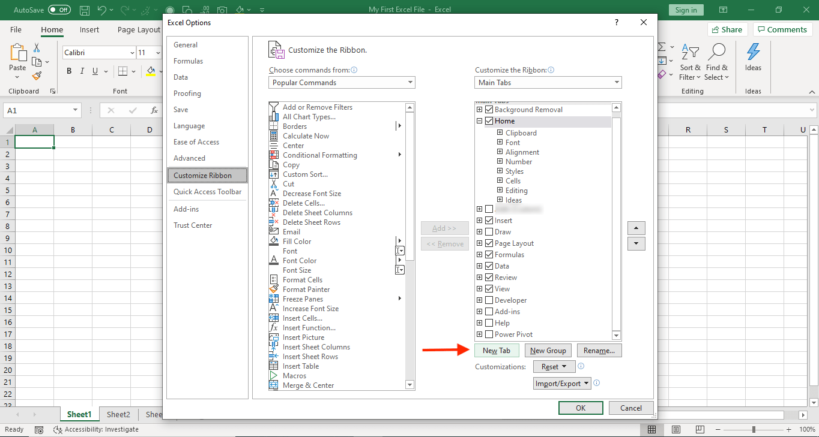Click the Share button

pos(727,29)
